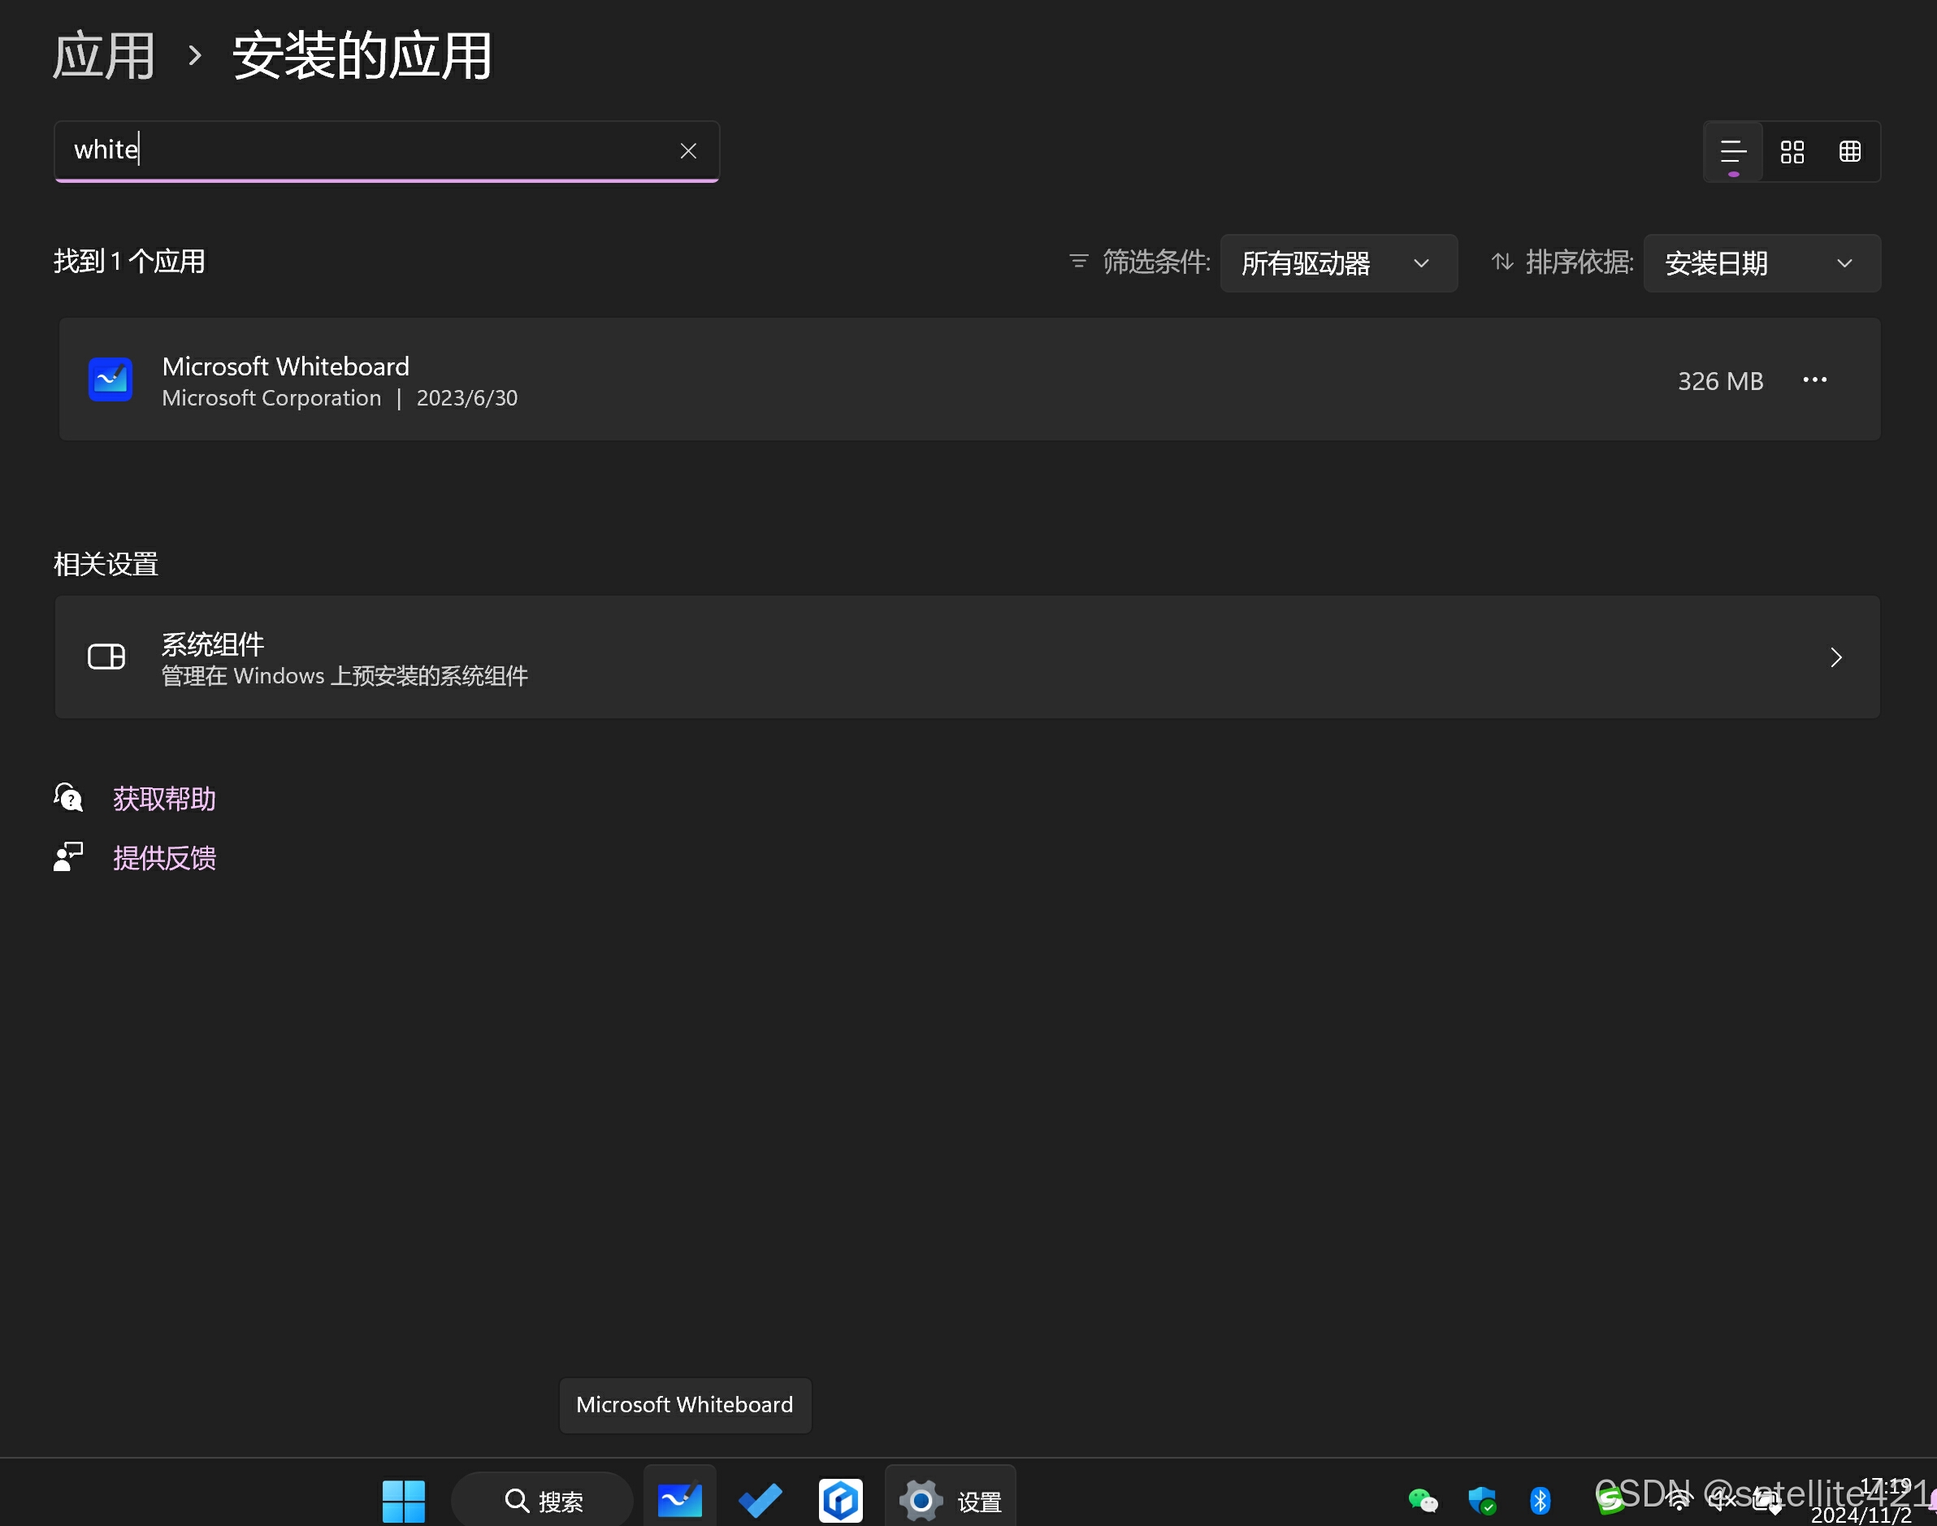This screenshot has height=1526, width=1937.
Task: Clear the 'white' search text with X
Action: click(x=688, y=151)
